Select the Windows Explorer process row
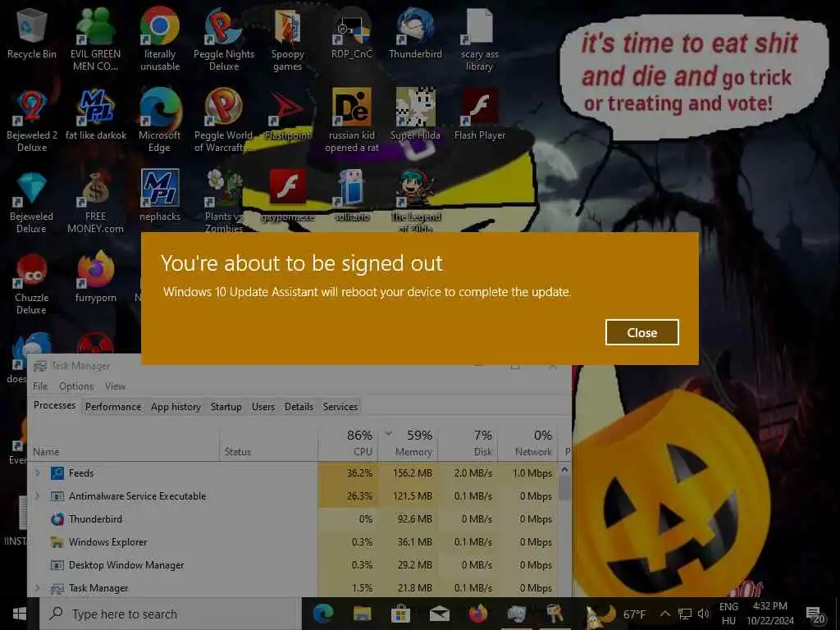Image resolution: width=840 pixels, height=630 pixels. (x=293, y=542)
